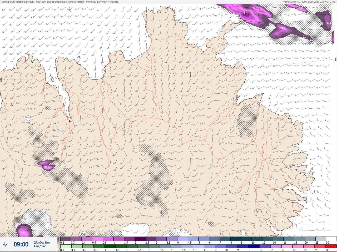The height and width of the screenshot is (252, 337).
Task: Pick the pale green 0.1 swatch in lower legend
Action: click(x=66, y=246)
